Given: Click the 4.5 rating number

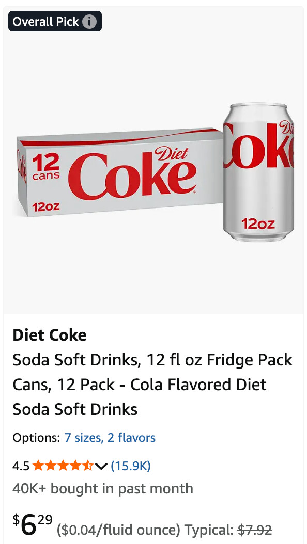Looking at the screenshot, I should 21,466.
